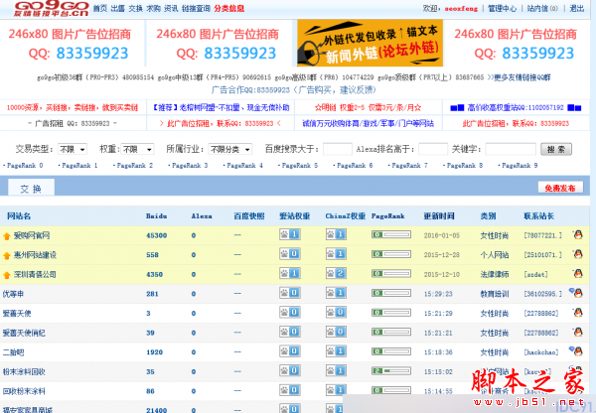Click the 关键字 input field
Image resolution: width=596 pixels, height=413 pixels.
point(511,149)
